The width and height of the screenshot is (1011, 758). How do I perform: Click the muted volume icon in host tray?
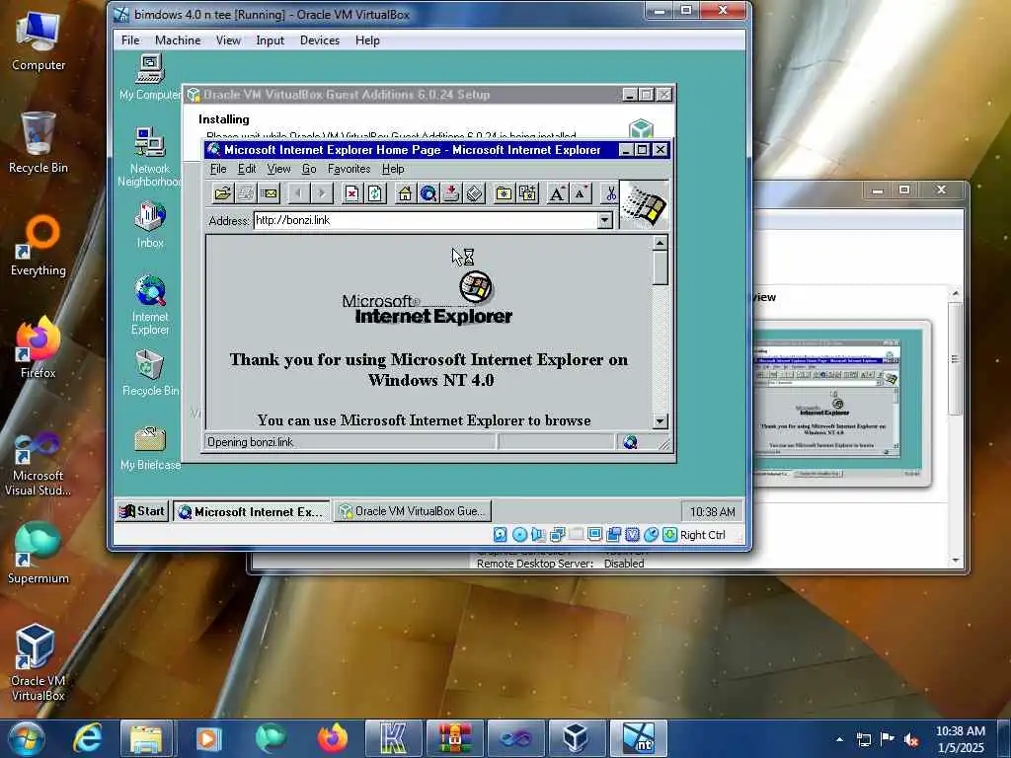(x=911, y=739)
